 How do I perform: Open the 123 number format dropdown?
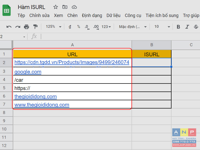[106, 27]
